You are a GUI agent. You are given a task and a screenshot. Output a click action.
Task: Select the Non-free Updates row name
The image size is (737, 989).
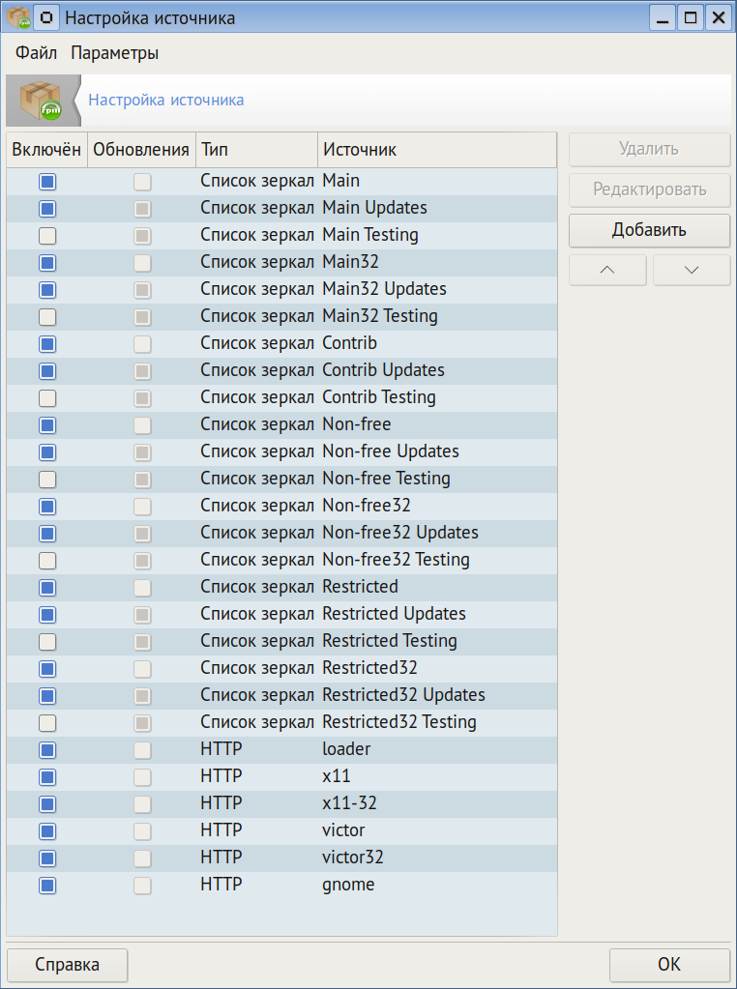pyautogui.click(x=391, y=451)
